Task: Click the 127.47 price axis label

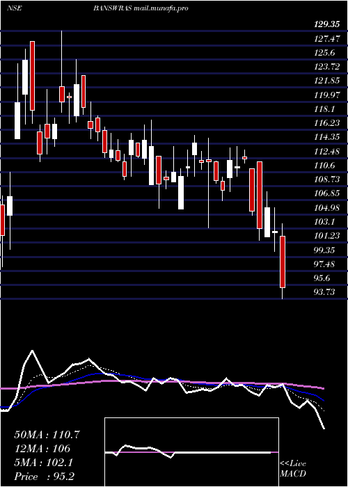Action: (326, 39)
